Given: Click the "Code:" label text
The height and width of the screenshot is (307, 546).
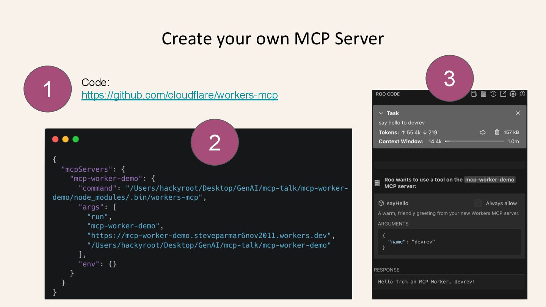Looking at the screenshot, I should (96, 82).
